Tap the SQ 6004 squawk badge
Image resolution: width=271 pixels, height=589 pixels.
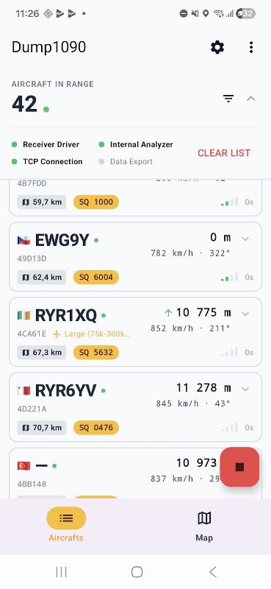[96, 278]
